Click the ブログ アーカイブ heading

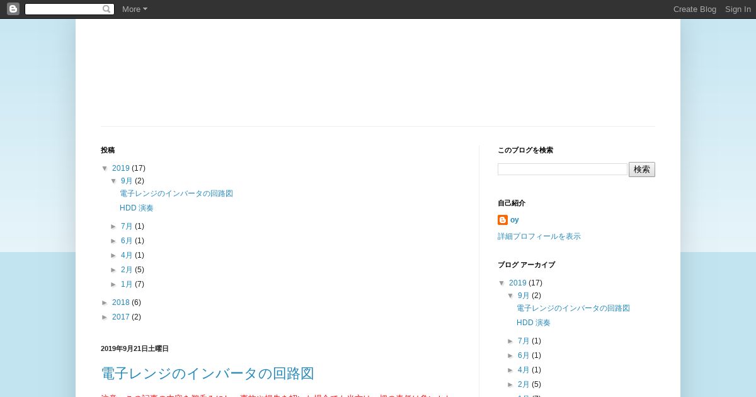(x=526, y=265)
